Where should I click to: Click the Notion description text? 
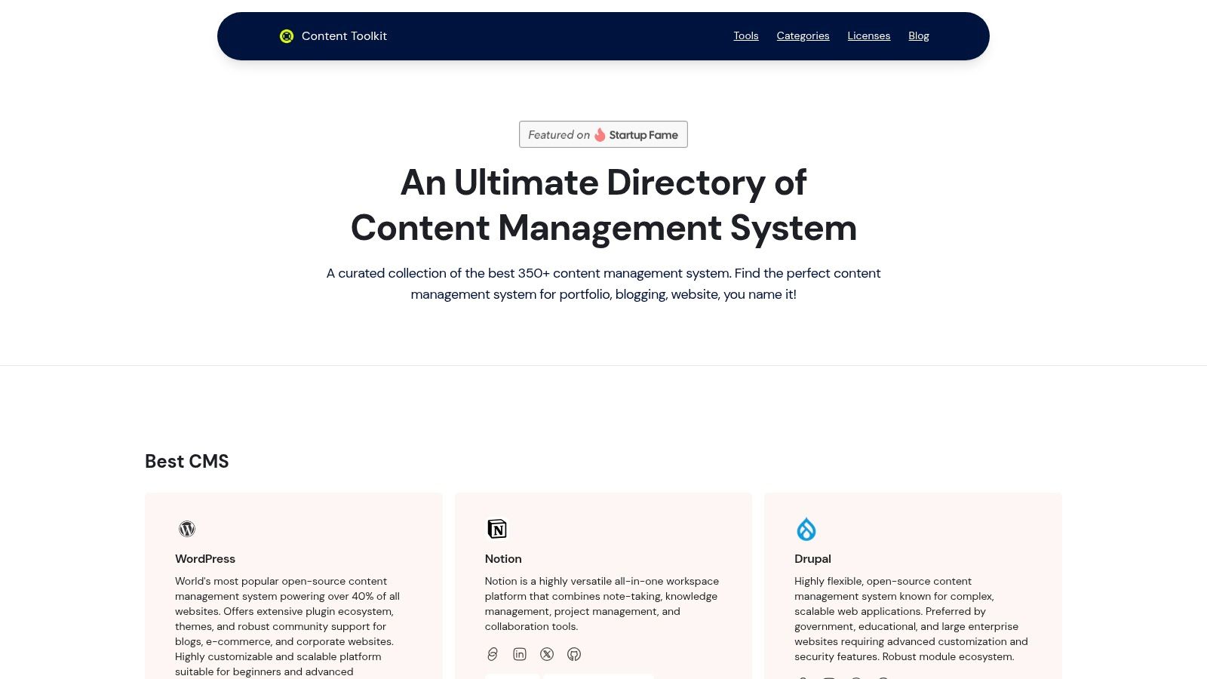(x=602, y=604)
